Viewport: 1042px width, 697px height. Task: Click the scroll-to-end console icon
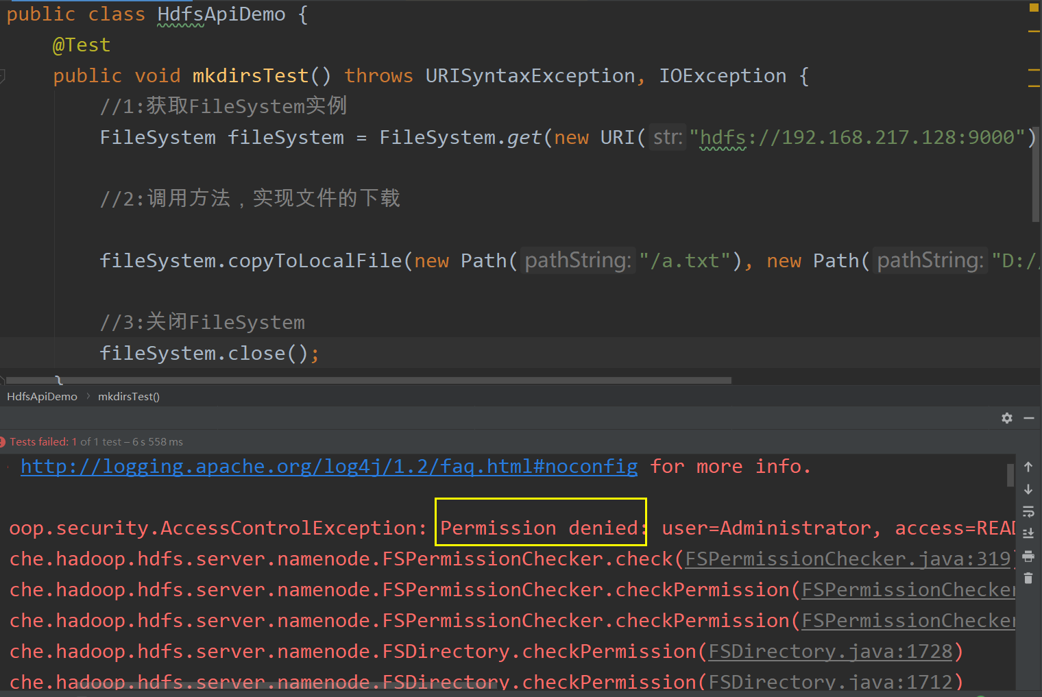(1028, 533)
